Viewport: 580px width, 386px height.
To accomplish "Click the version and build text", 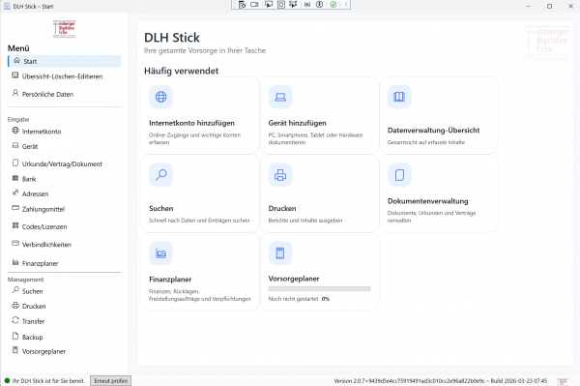I will [x=440, y=381].
